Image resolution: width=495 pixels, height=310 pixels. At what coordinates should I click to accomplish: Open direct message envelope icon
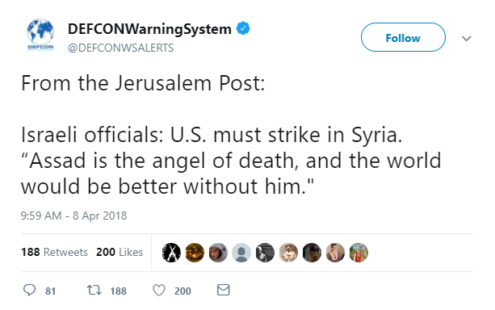(x=223, y=290)
